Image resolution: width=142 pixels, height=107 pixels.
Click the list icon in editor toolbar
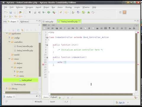point(126,28)
